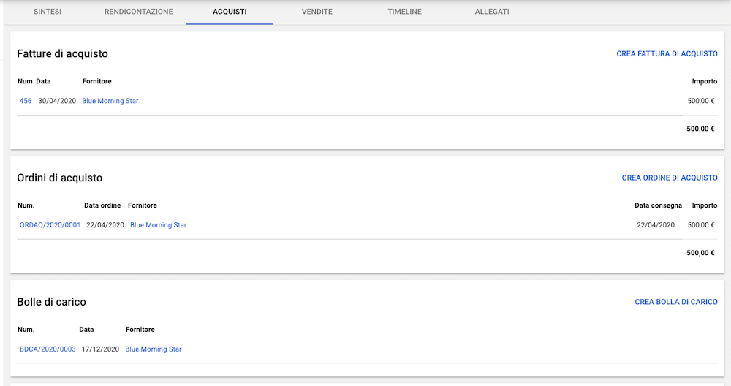
Task: Show the ALLEGATI tab
Action: pyautogui.click(x=492, y=12)
